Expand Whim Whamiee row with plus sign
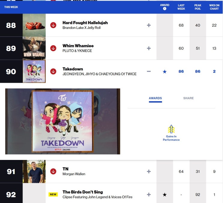This screenshot has width=223, height=203. [x=149, y=48]
